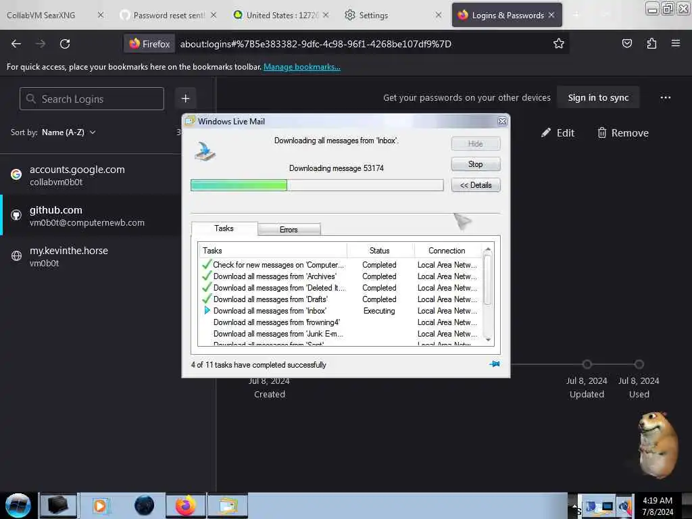Switch to the Errors tab in Live Mail
Image resolution: width=692 pixels, height=519 pixels.
point(289,230)
